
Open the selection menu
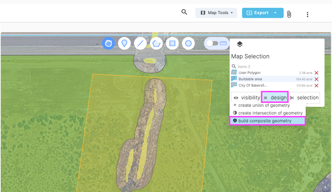[x=304, y=98]
